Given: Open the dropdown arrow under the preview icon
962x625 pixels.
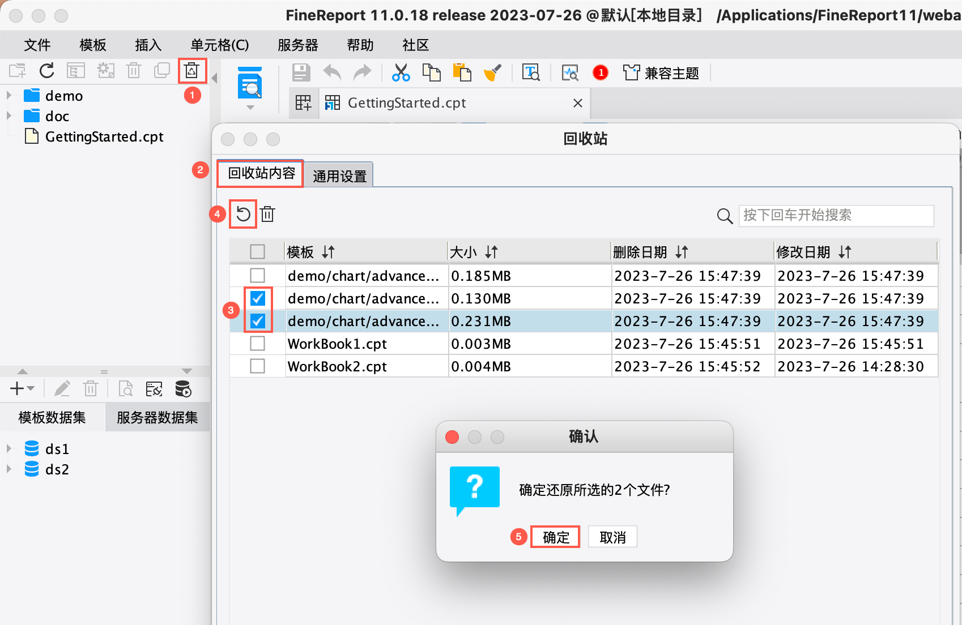Looking at the screenshot, I should coord(250,107).
